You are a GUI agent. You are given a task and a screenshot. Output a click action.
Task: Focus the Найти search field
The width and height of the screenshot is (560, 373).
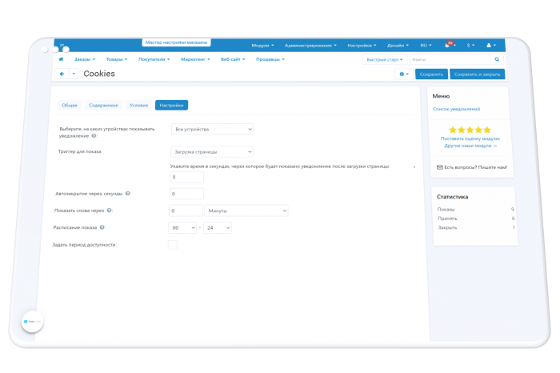pyautogui.click(x=450, y=59)
